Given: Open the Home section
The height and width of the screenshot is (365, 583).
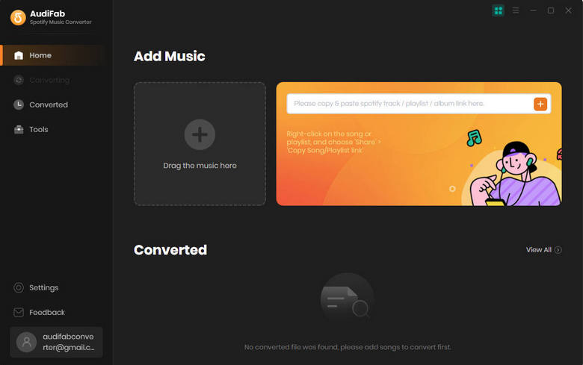Looking at the screenshot, I should point(52,55).
